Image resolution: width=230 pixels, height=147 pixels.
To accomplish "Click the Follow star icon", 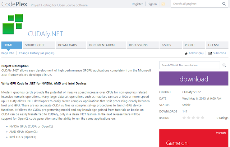I will coord(186,53).
